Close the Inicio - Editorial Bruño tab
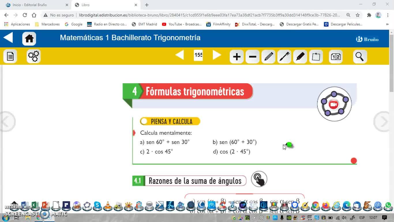The width and height of the screenshot is (394, 222). 67,5
